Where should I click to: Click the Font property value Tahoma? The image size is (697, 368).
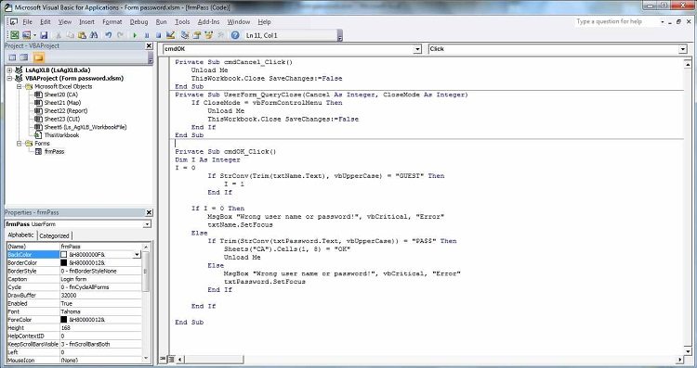[100, 311]
